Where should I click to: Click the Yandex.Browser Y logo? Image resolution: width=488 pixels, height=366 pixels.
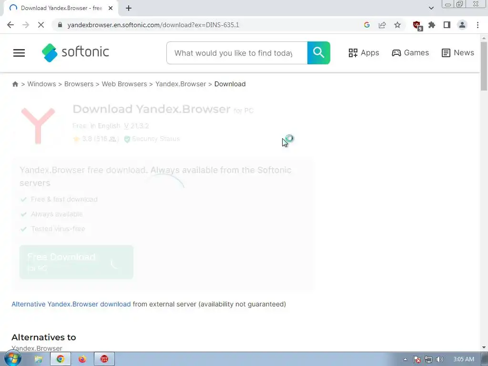tap(38, 126)
